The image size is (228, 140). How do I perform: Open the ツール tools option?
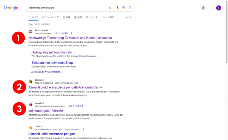pos(128,17)
